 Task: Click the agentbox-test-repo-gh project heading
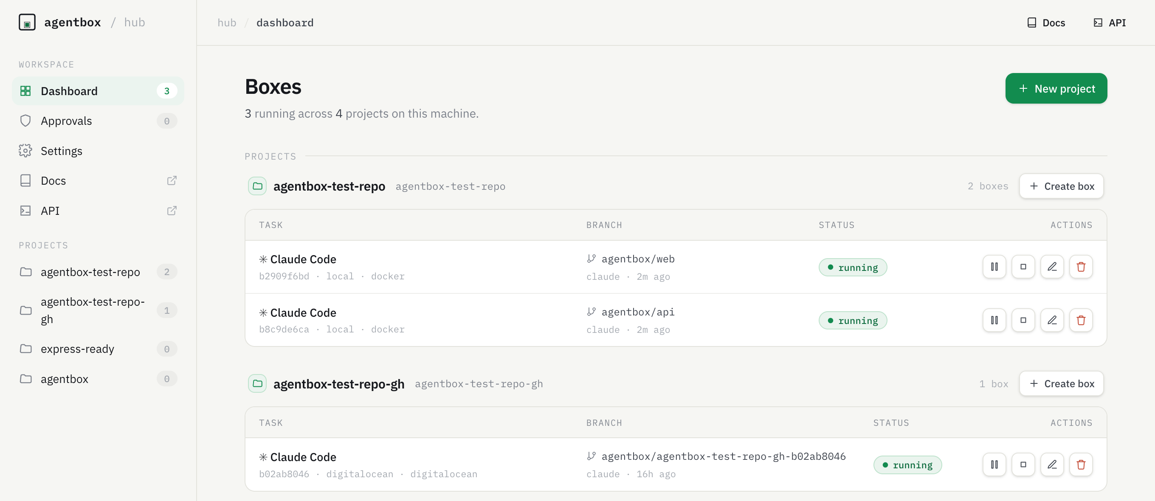coord(338,384)
